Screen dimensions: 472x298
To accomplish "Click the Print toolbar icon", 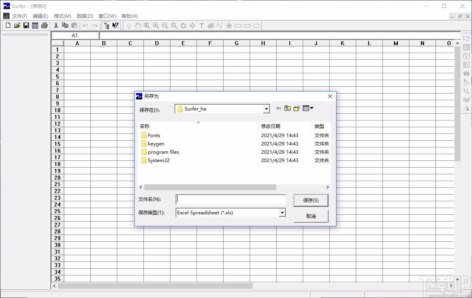I will point(44,26).
